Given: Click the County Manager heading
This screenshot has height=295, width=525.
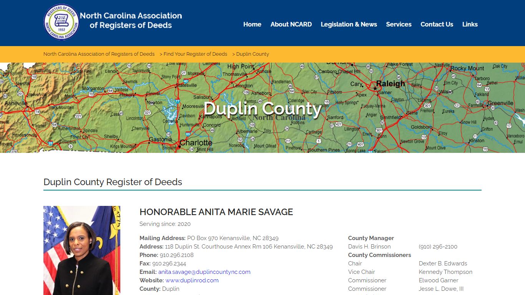Looking at the screenshot, I should [x=371, y=238].
